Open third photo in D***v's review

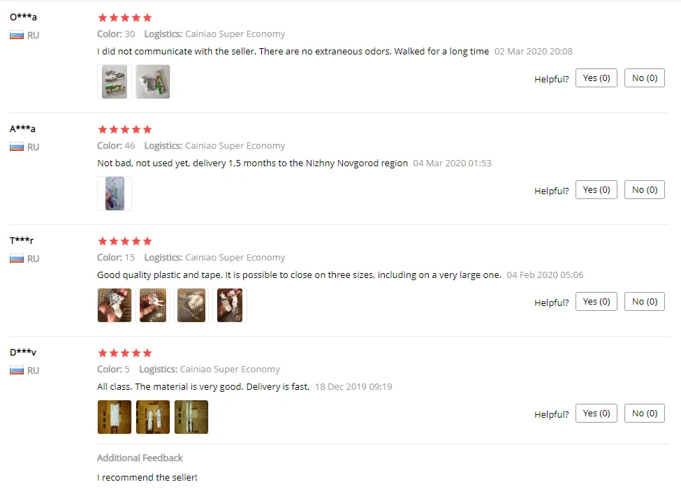pos(191,417)
